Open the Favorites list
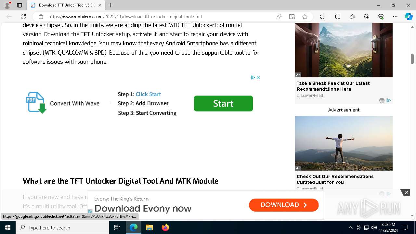 coord(352,17)
